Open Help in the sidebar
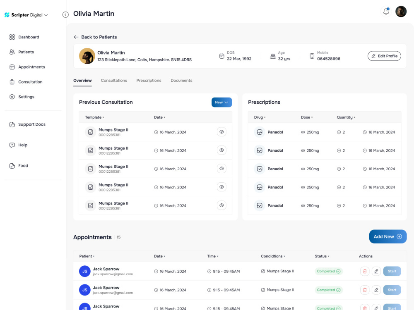414x310 pixels. (18, 145)
